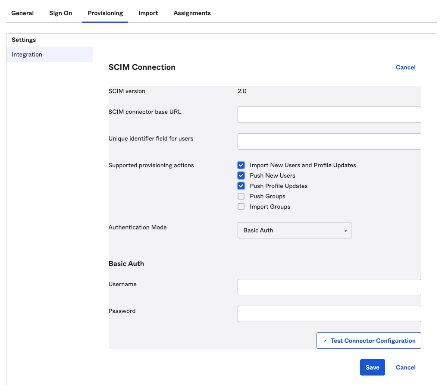Image resolution: width=442 pixels, height=385 pixels.
Task: Open the Sign On tab
Action: tap(60, 13)
